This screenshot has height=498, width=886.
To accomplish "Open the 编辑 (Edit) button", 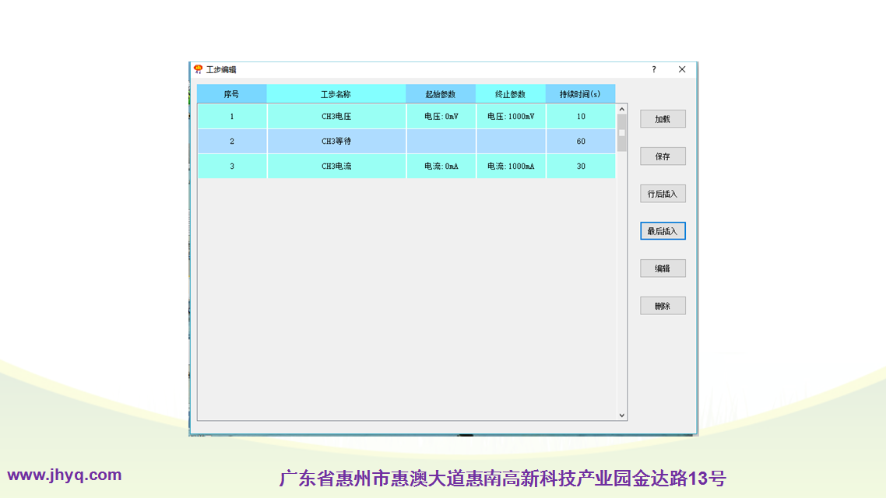I will pos(663,268).
